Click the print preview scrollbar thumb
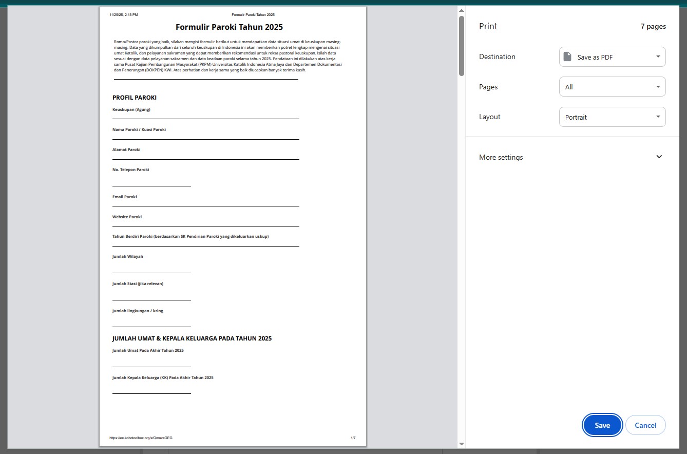Screen dimensions: 687x454 click(461, 46)
